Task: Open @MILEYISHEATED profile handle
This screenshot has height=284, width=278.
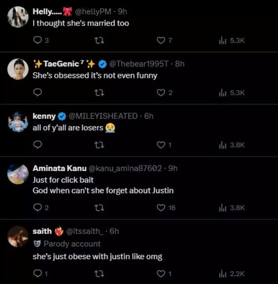Action: [x=103, y=116]
